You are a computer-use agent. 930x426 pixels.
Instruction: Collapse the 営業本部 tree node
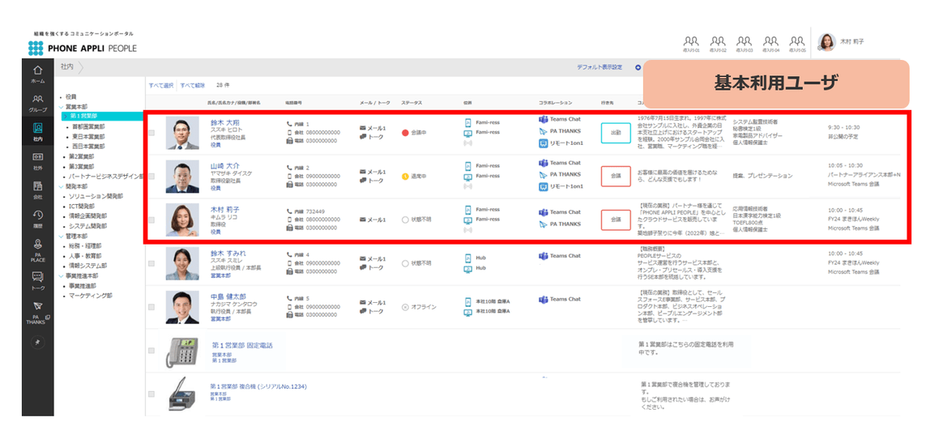61,107
